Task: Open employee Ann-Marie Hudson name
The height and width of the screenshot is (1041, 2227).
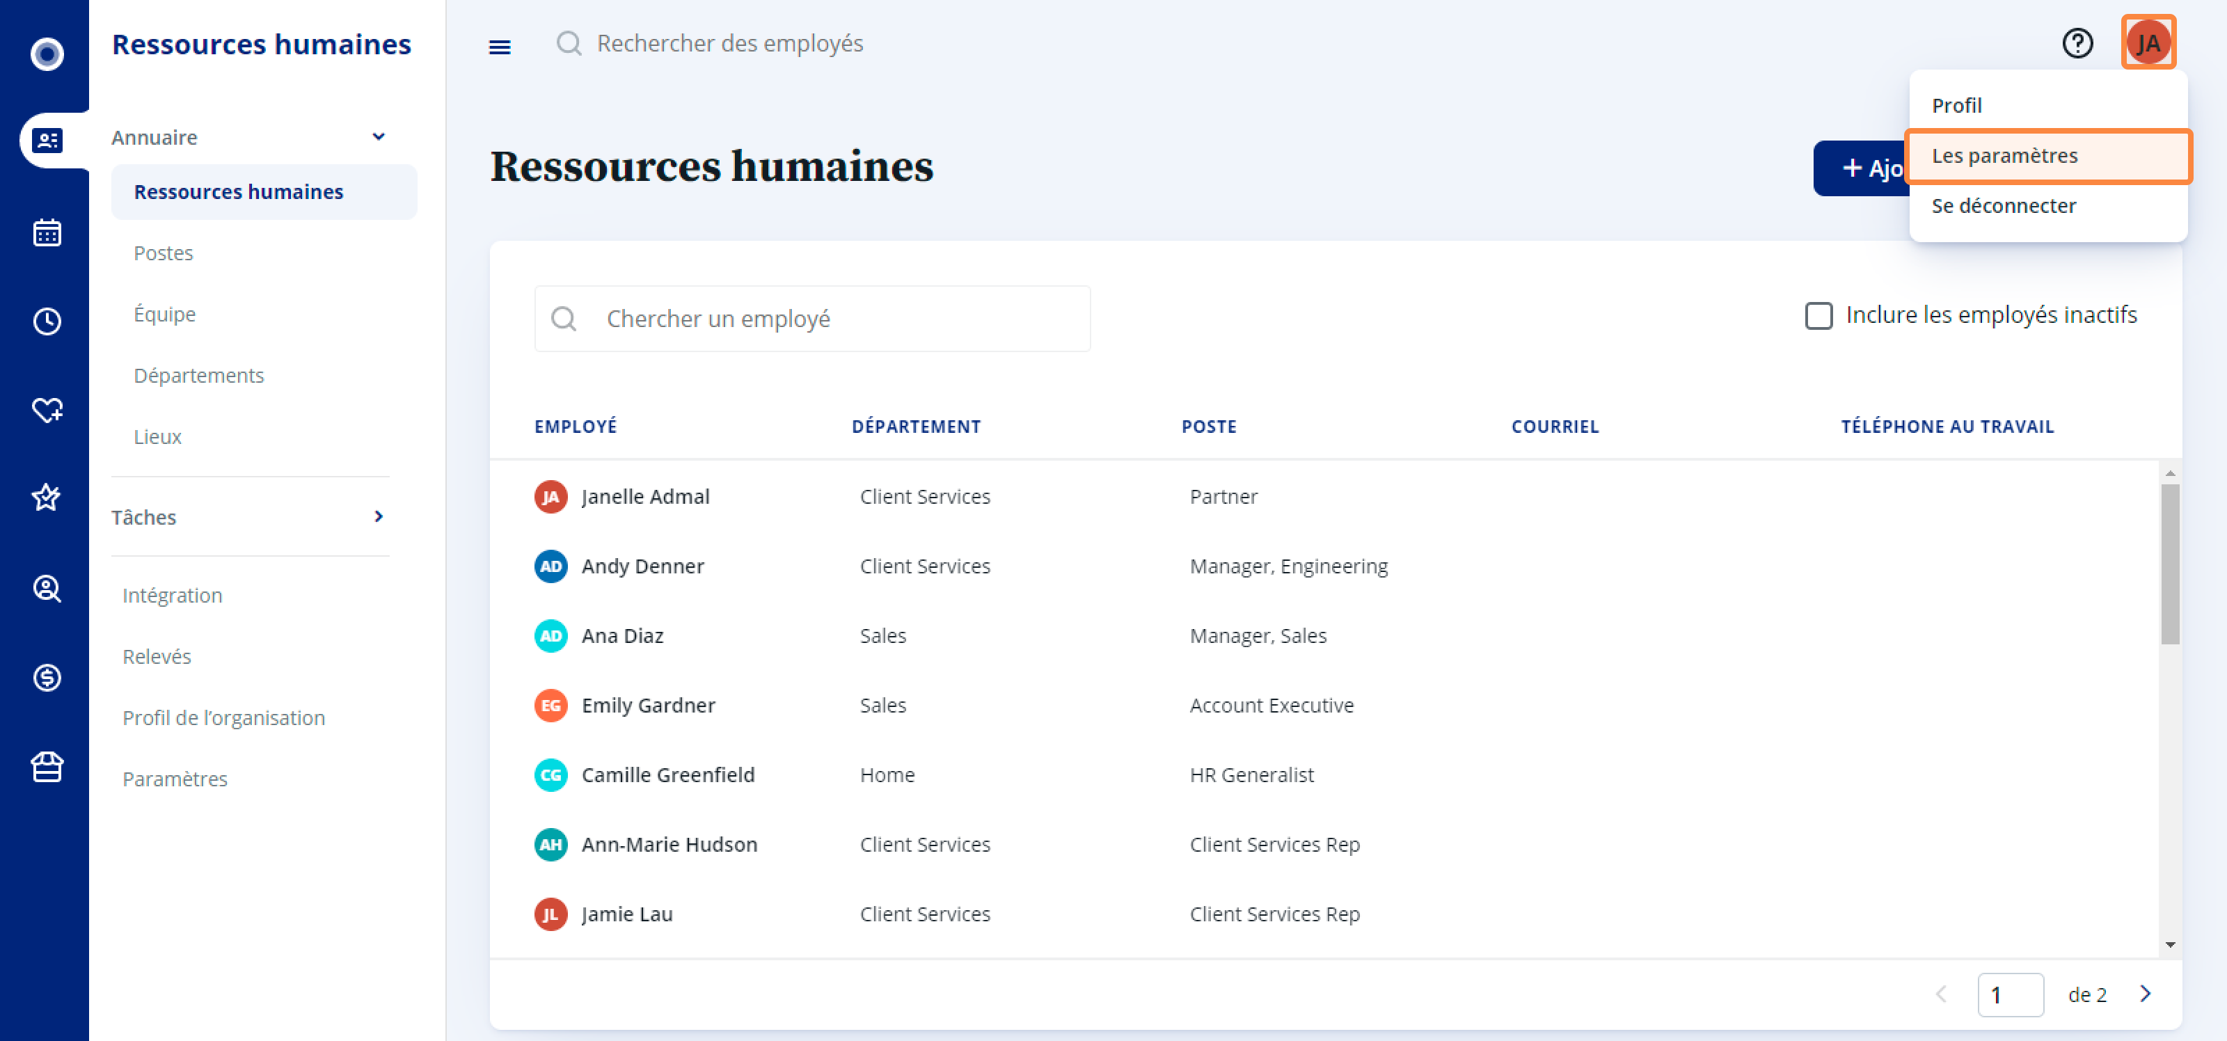Action: click(670, 845)
